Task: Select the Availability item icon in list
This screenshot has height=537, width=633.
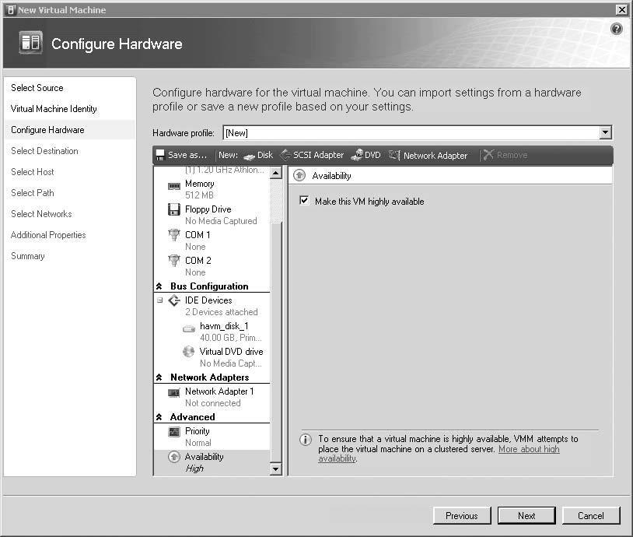Action: [x=174, y=457]
